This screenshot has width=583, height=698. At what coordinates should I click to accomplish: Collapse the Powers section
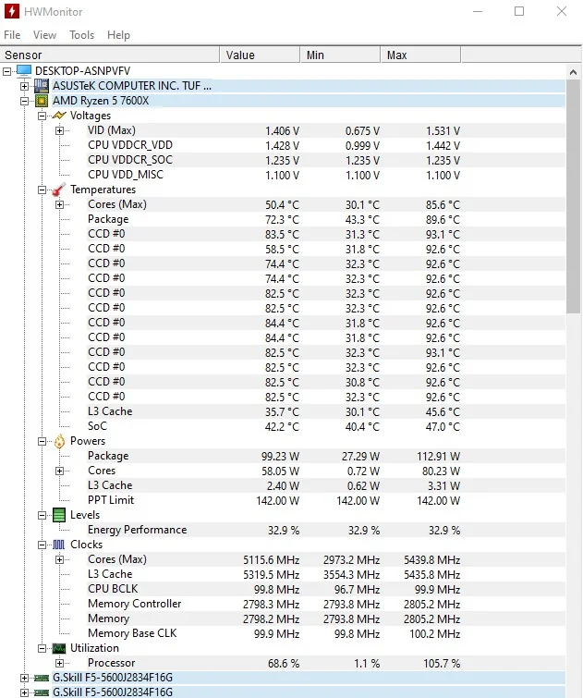[x=43, y=442]
